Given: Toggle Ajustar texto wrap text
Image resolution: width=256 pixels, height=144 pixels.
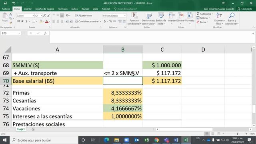Looking at the screenshot, I should click(83, 16).
